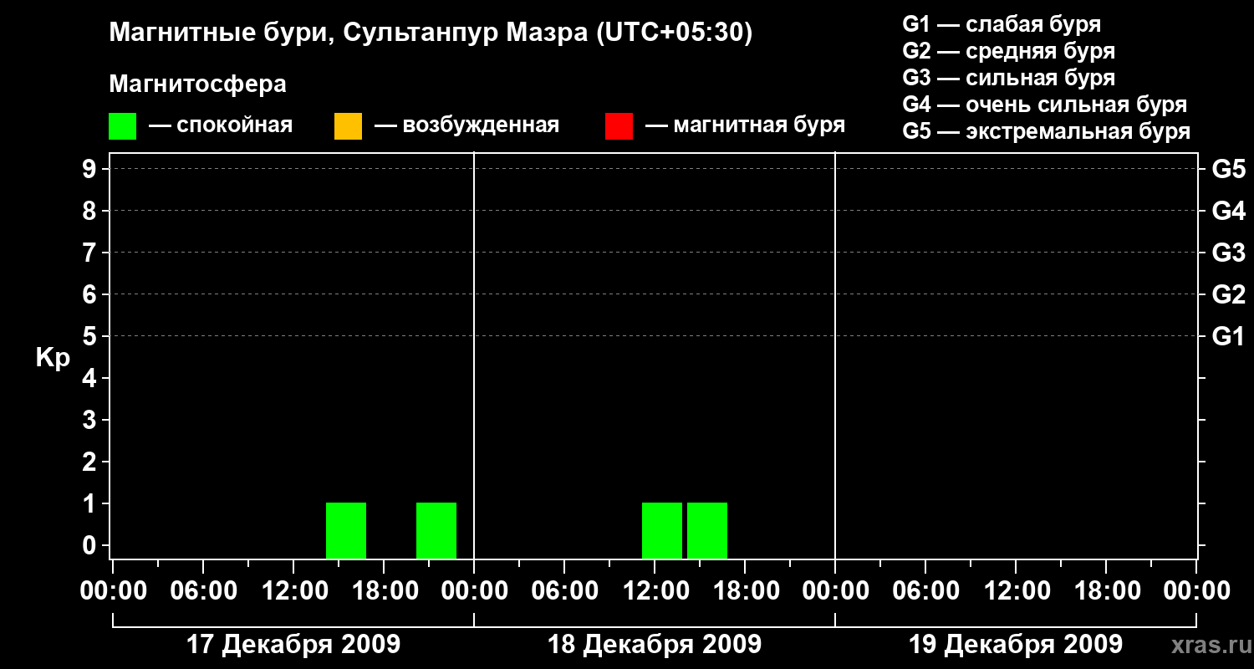Click 'G1 — слабая буря' legend line
1254x669 pixels.
pos(1002,24)
